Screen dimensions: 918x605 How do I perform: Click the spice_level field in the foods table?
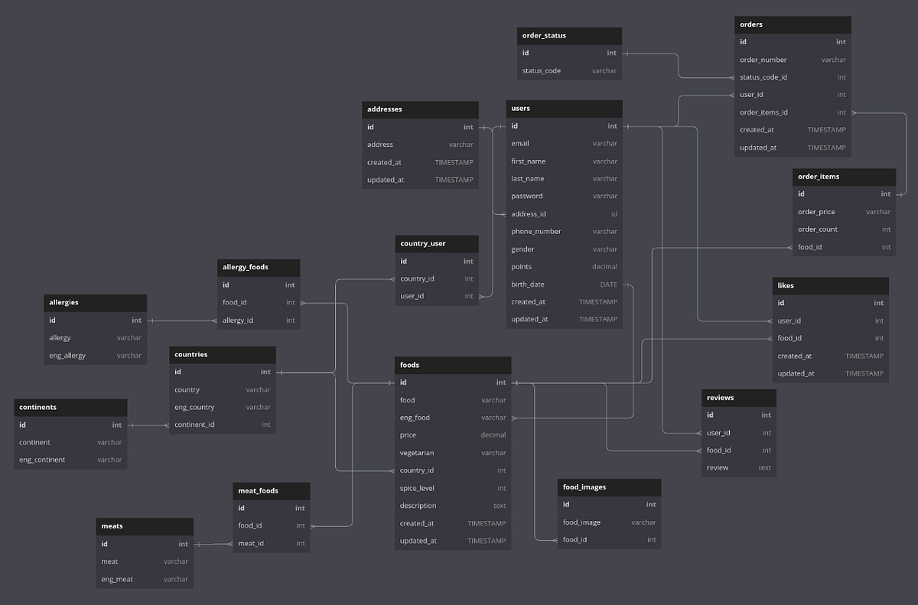(452, 487)
